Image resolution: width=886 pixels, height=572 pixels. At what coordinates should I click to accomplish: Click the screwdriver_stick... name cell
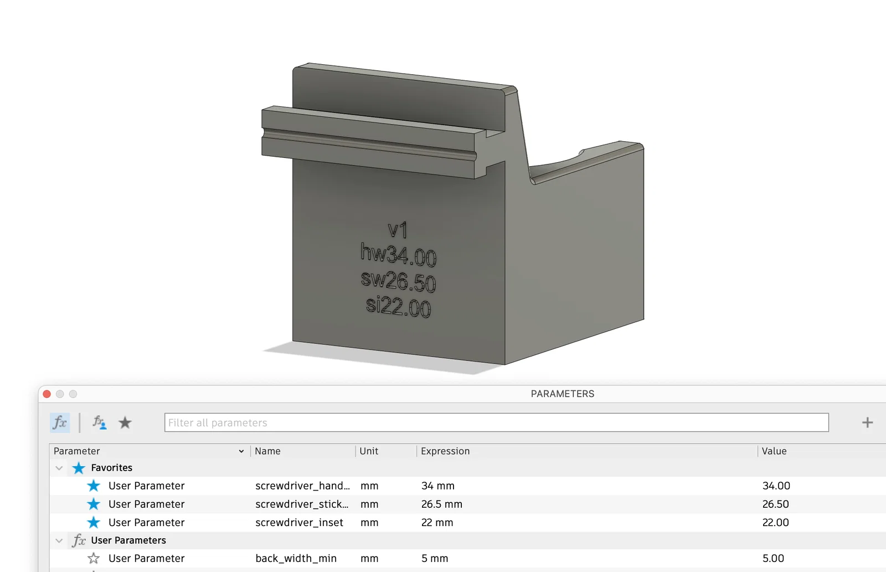(x=302, y=504)
